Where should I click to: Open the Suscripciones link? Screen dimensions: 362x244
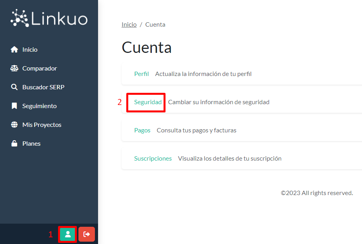click(153, 158)
